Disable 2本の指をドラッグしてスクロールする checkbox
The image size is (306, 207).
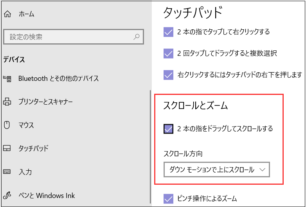[x=168, y=129]
